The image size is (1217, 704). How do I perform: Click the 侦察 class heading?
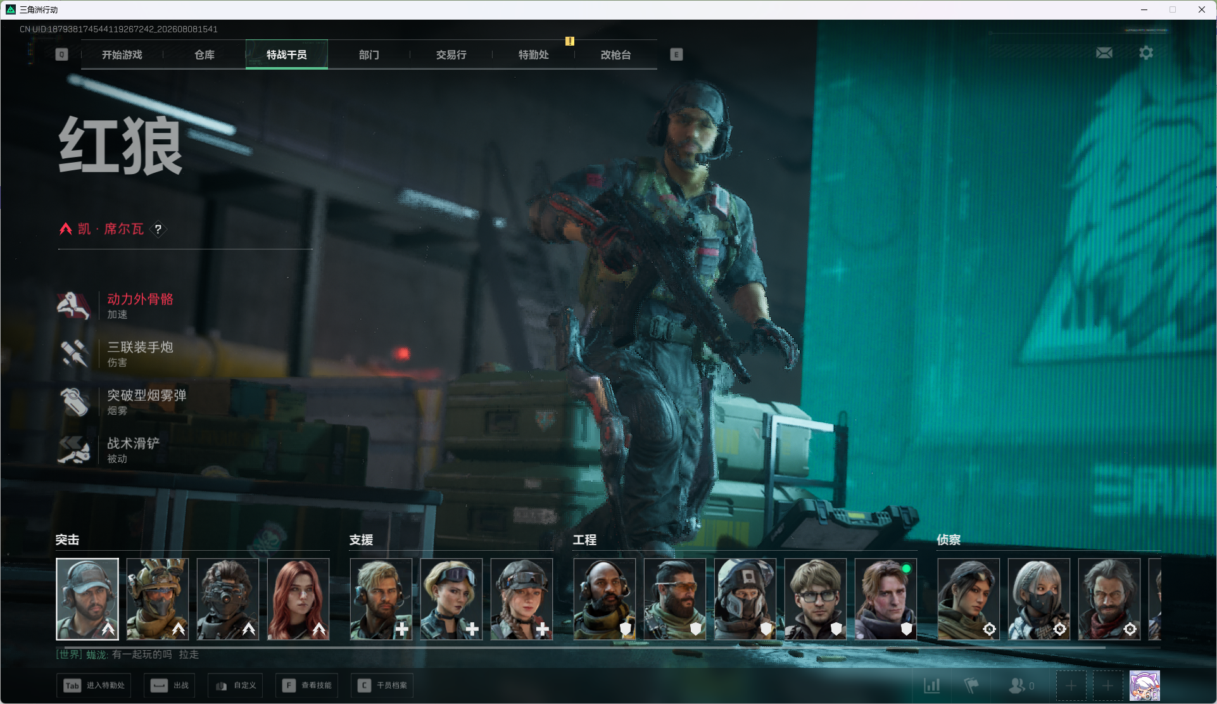(949, 540)
